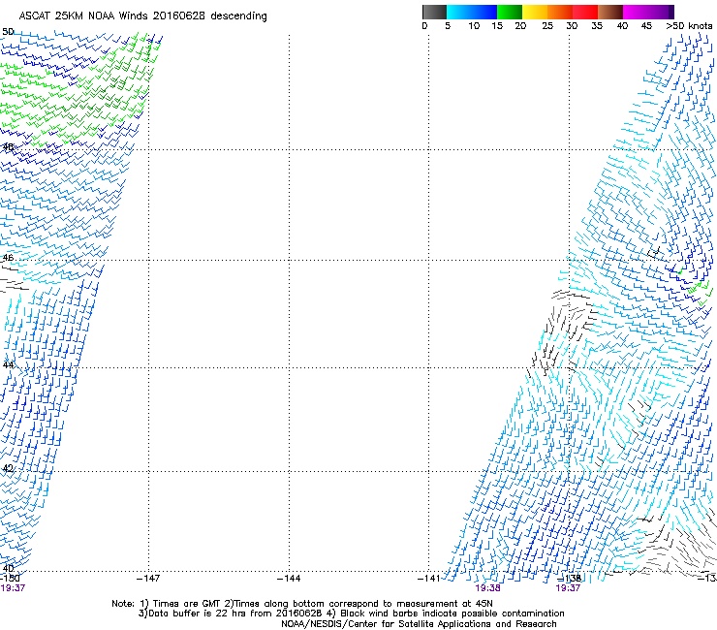The height and width of the screenshot is (630, 717).
Task: Click the purple 19:37 time under -138
Action: [x=568, y=588]
